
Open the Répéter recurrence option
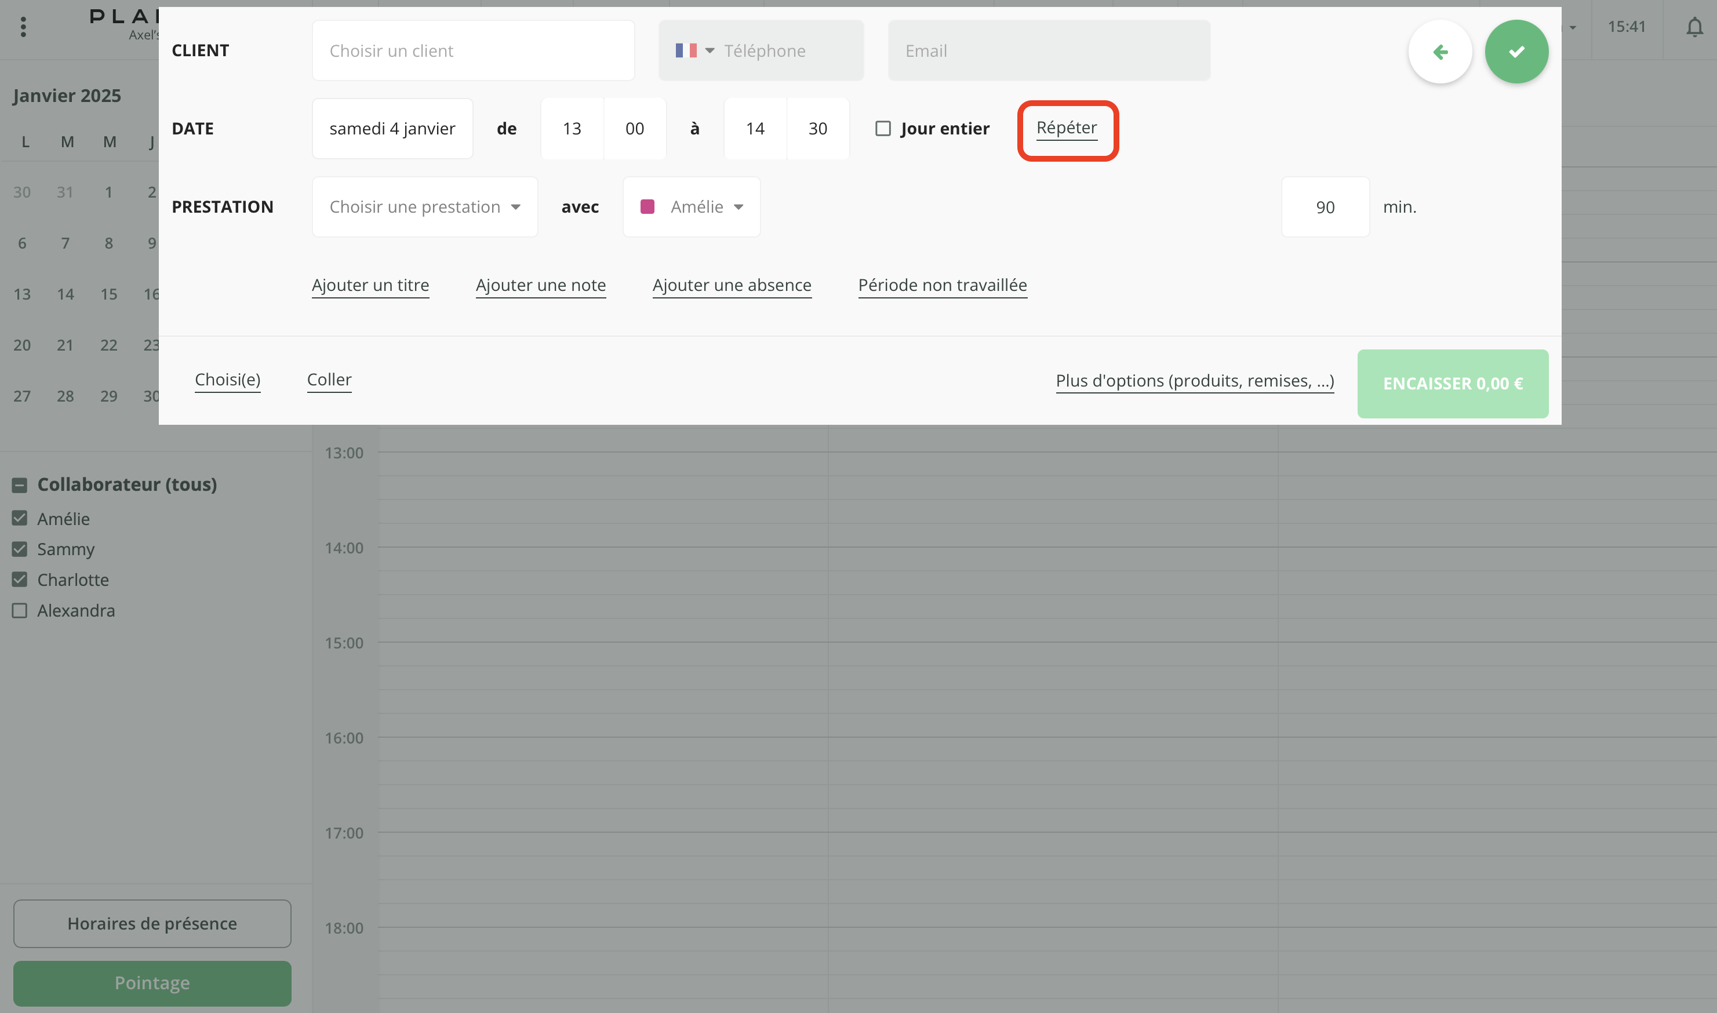(x=1067, y=127)
